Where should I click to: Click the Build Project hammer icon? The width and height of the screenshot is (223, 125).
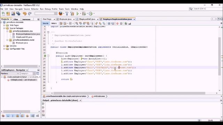coord(67,14)
